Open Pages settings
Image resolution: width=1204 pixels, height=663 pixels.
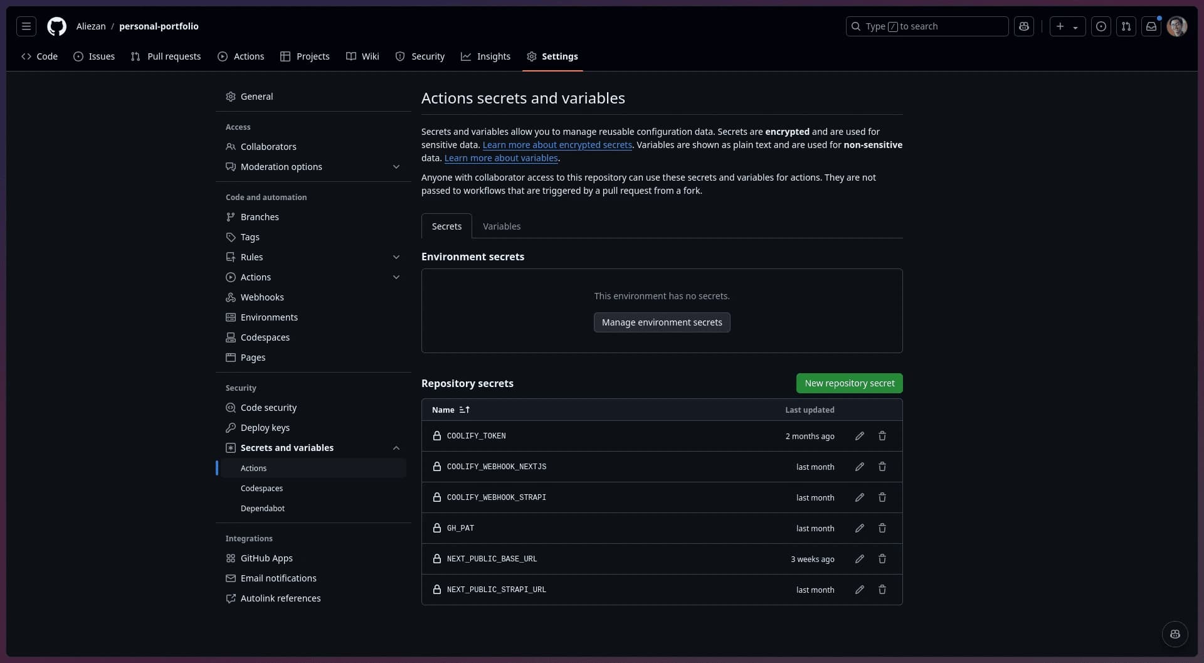[x=314, y=358]
